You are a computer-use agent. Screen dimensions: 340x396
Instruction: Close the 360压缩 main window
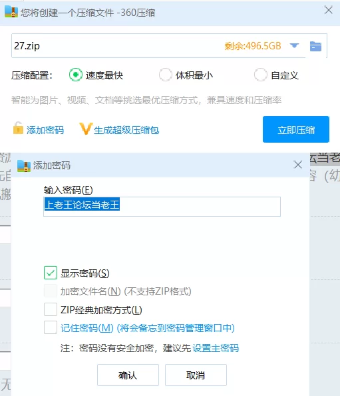329,11
